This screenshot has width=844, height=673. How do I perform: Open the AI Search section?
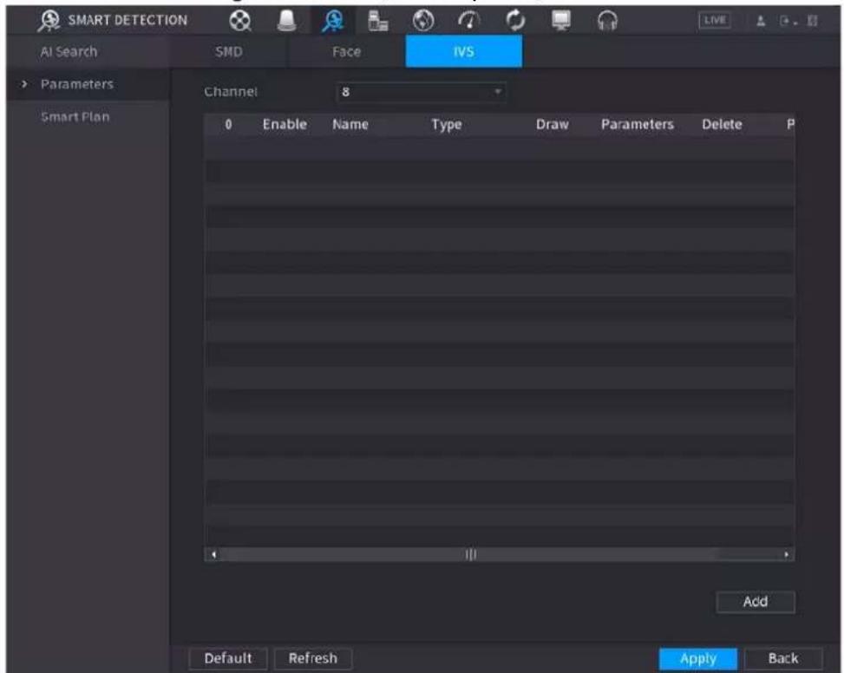(x=69, y=52)
